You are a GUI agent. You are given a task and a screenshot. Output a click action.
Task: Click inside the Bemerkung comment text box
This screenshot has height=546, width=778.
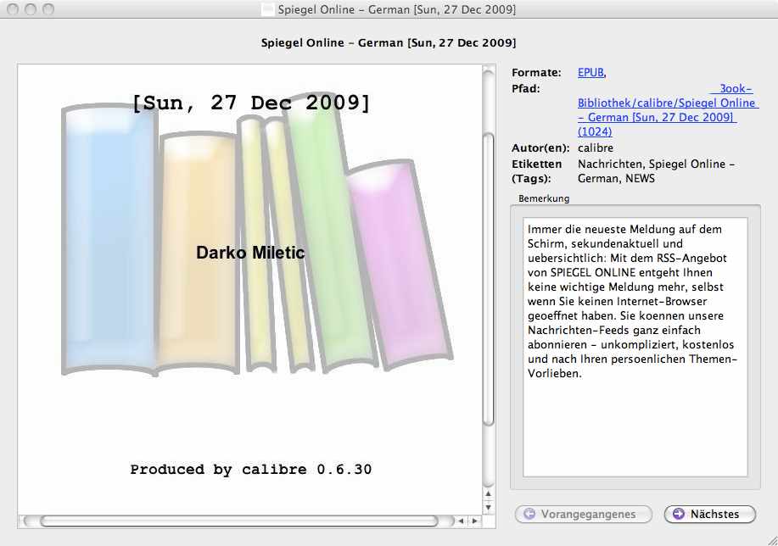(635, 347)
